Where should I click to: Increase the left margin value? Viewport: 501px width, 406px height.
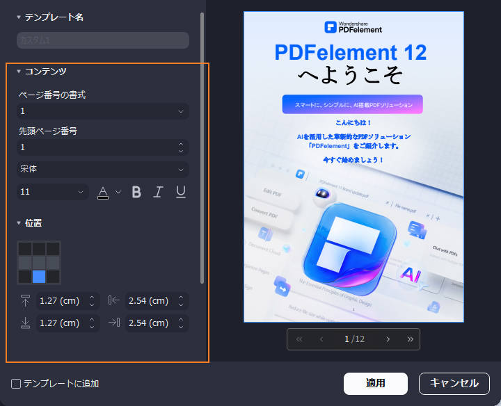(x=181, y=298)
